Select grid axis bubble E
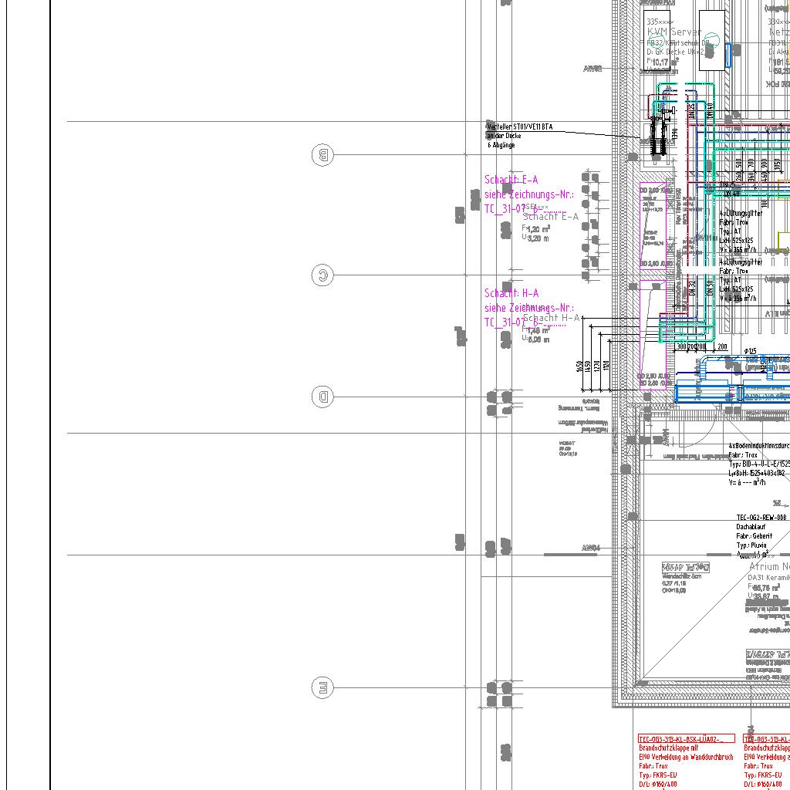Viewport: 790px width, 790px height. (322, 687)
